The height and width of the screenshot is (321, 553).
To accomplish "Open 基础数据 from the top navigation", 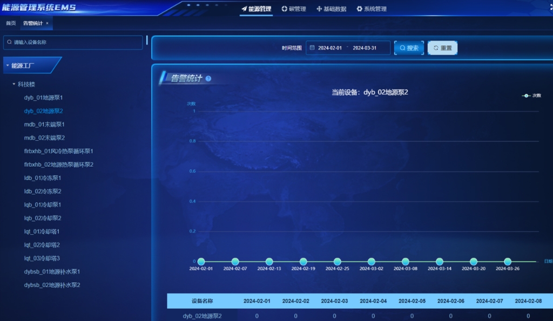I will [331, 9].
